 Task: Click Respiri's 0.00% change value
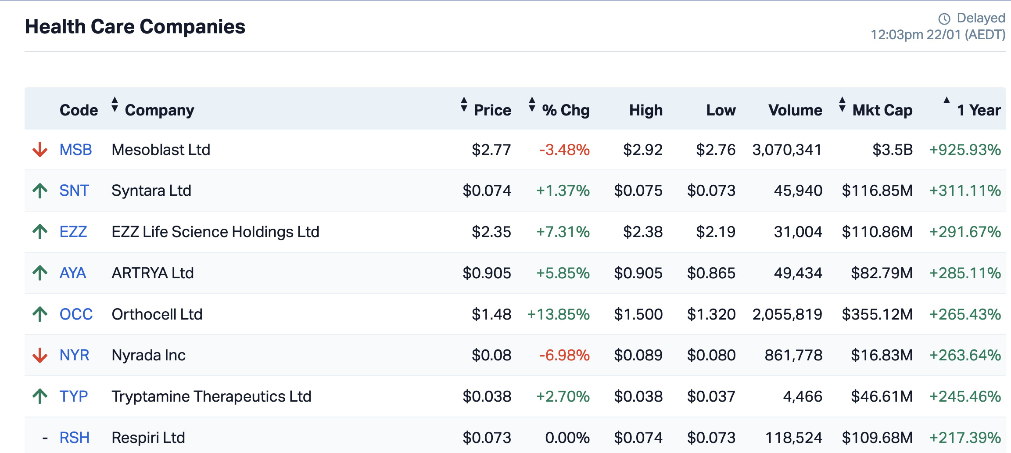pos(567,438)
